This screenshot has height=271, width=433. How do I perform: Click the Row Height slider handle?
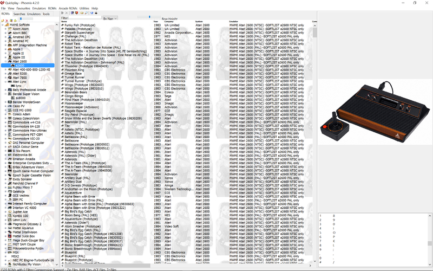pos(149,17)
